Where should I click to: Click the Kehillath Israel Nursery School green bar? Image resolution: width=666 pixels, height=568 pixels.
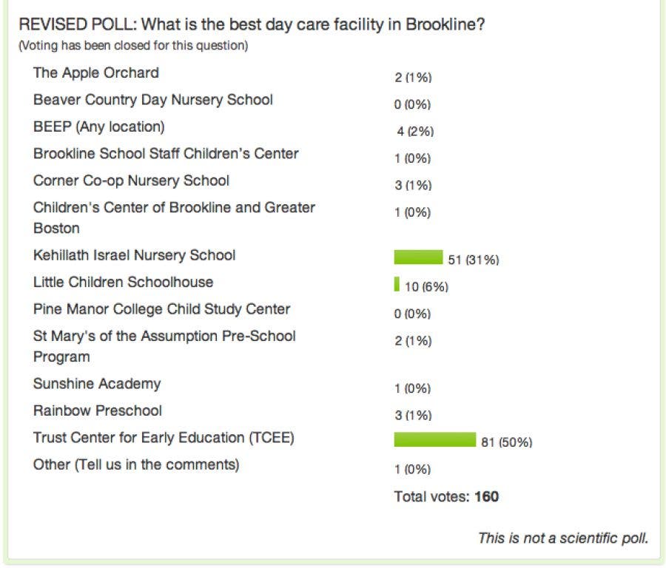click(x=418, y=257)
